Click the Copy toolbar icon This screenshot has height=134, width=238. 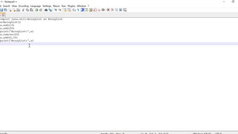point(28,10)
